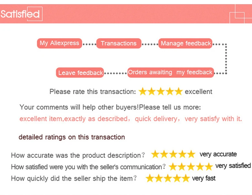Click the 'detailed ratings on this transaction' heading
Viewport: 252px width, 195px height.
[72, 137]
